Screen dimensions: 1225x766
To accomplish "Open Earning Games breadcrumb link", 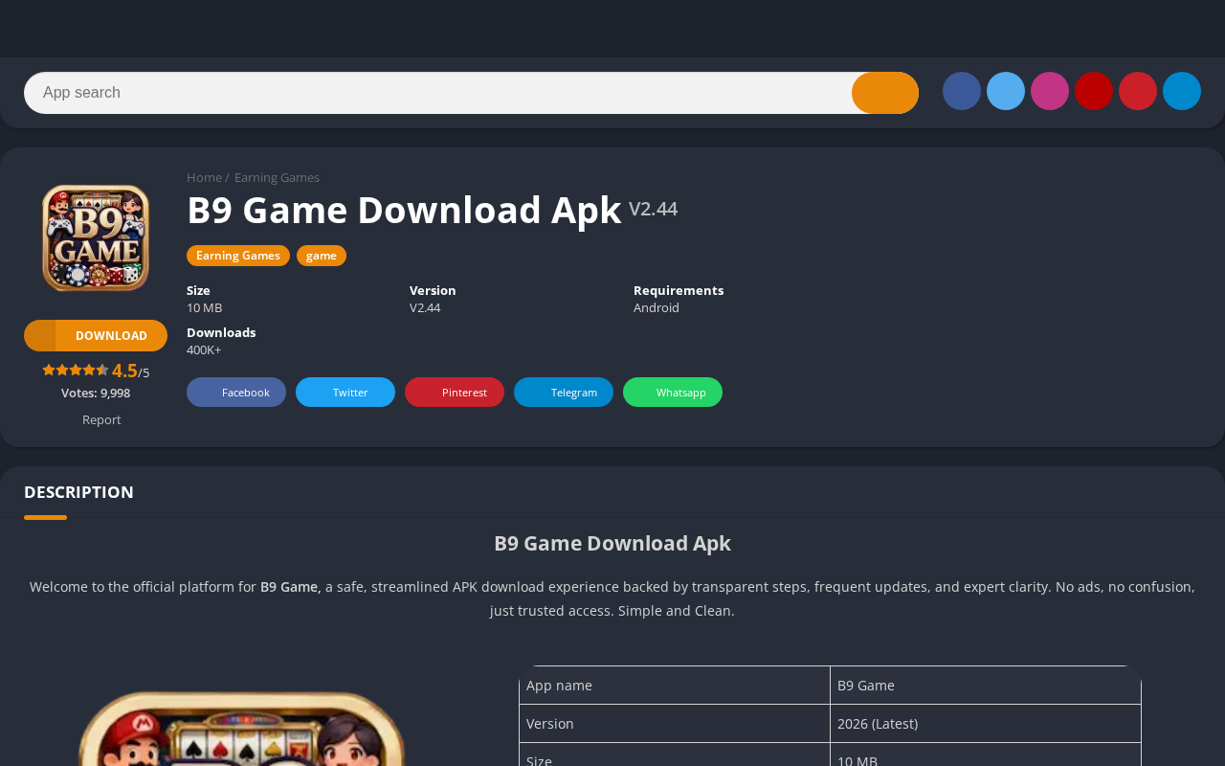I will [277, 177].
